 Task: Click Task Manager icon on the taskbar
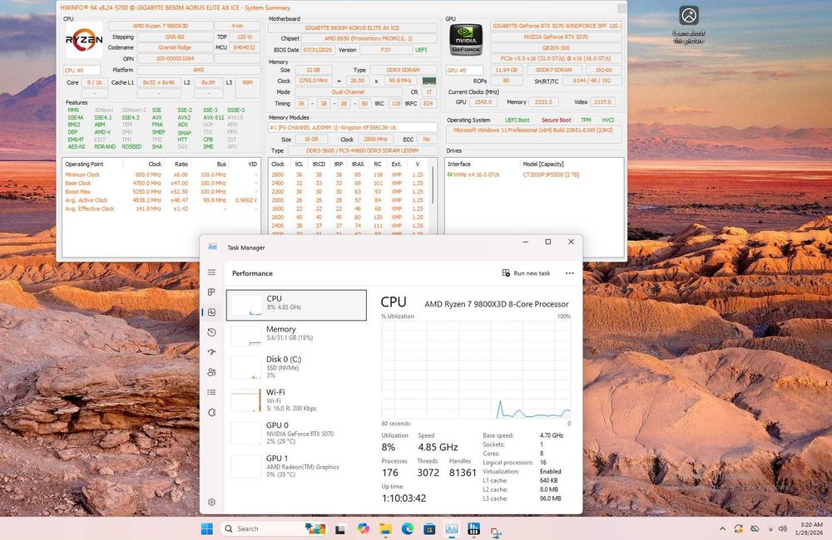[x=452, y=529]
